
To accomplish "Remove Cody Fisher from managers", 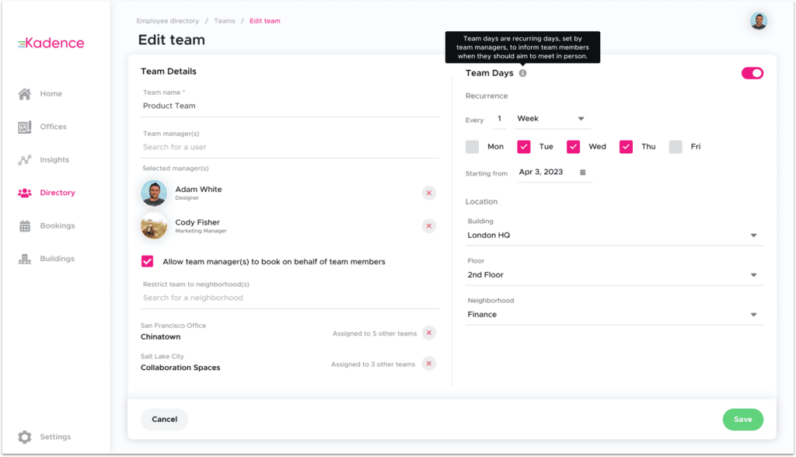I will click(429, 226).
